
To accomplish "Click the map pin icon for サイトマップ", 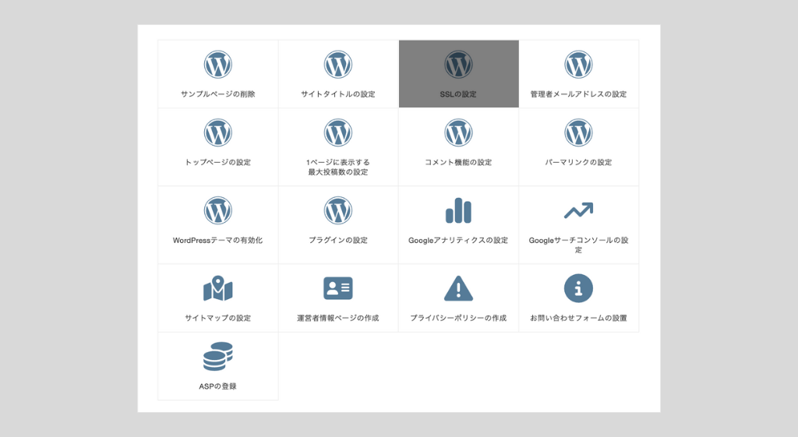I will [x=218, y=288].
